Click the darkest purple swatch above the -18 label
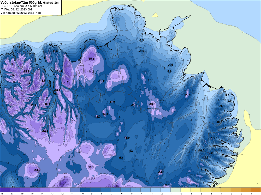Image resolution: width=261 pixels, height=195 pixels. [5, 190]
